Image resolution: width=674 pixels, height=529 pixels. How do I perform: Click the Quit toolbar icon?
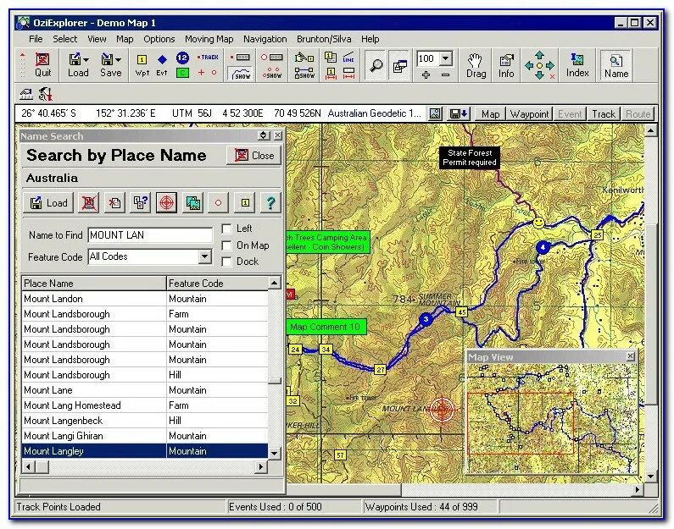42,64
